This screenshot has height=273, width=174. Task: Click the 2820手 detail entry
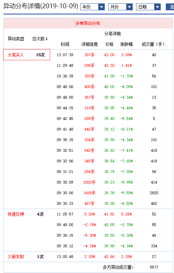89,182
